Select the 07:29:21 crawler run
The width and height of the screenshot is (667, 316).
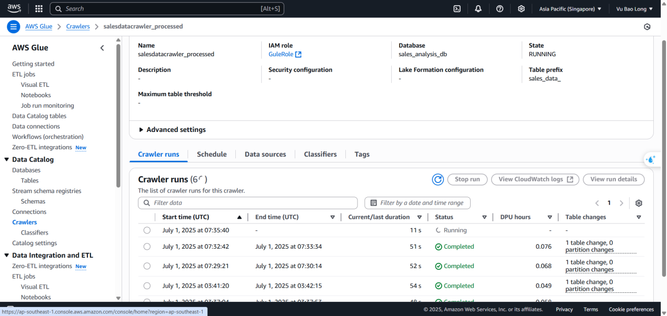point(147,266)
